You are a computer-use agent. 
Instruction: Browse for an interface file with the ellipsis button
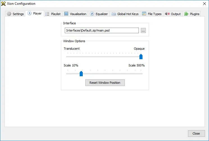tap(143, 30)
